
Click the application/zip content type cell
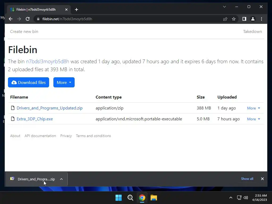[x=109, y=108]
